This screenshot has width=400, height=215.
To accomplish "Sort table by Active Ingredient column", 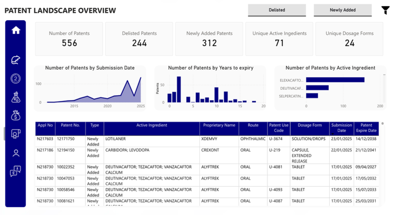I will 152,129.
